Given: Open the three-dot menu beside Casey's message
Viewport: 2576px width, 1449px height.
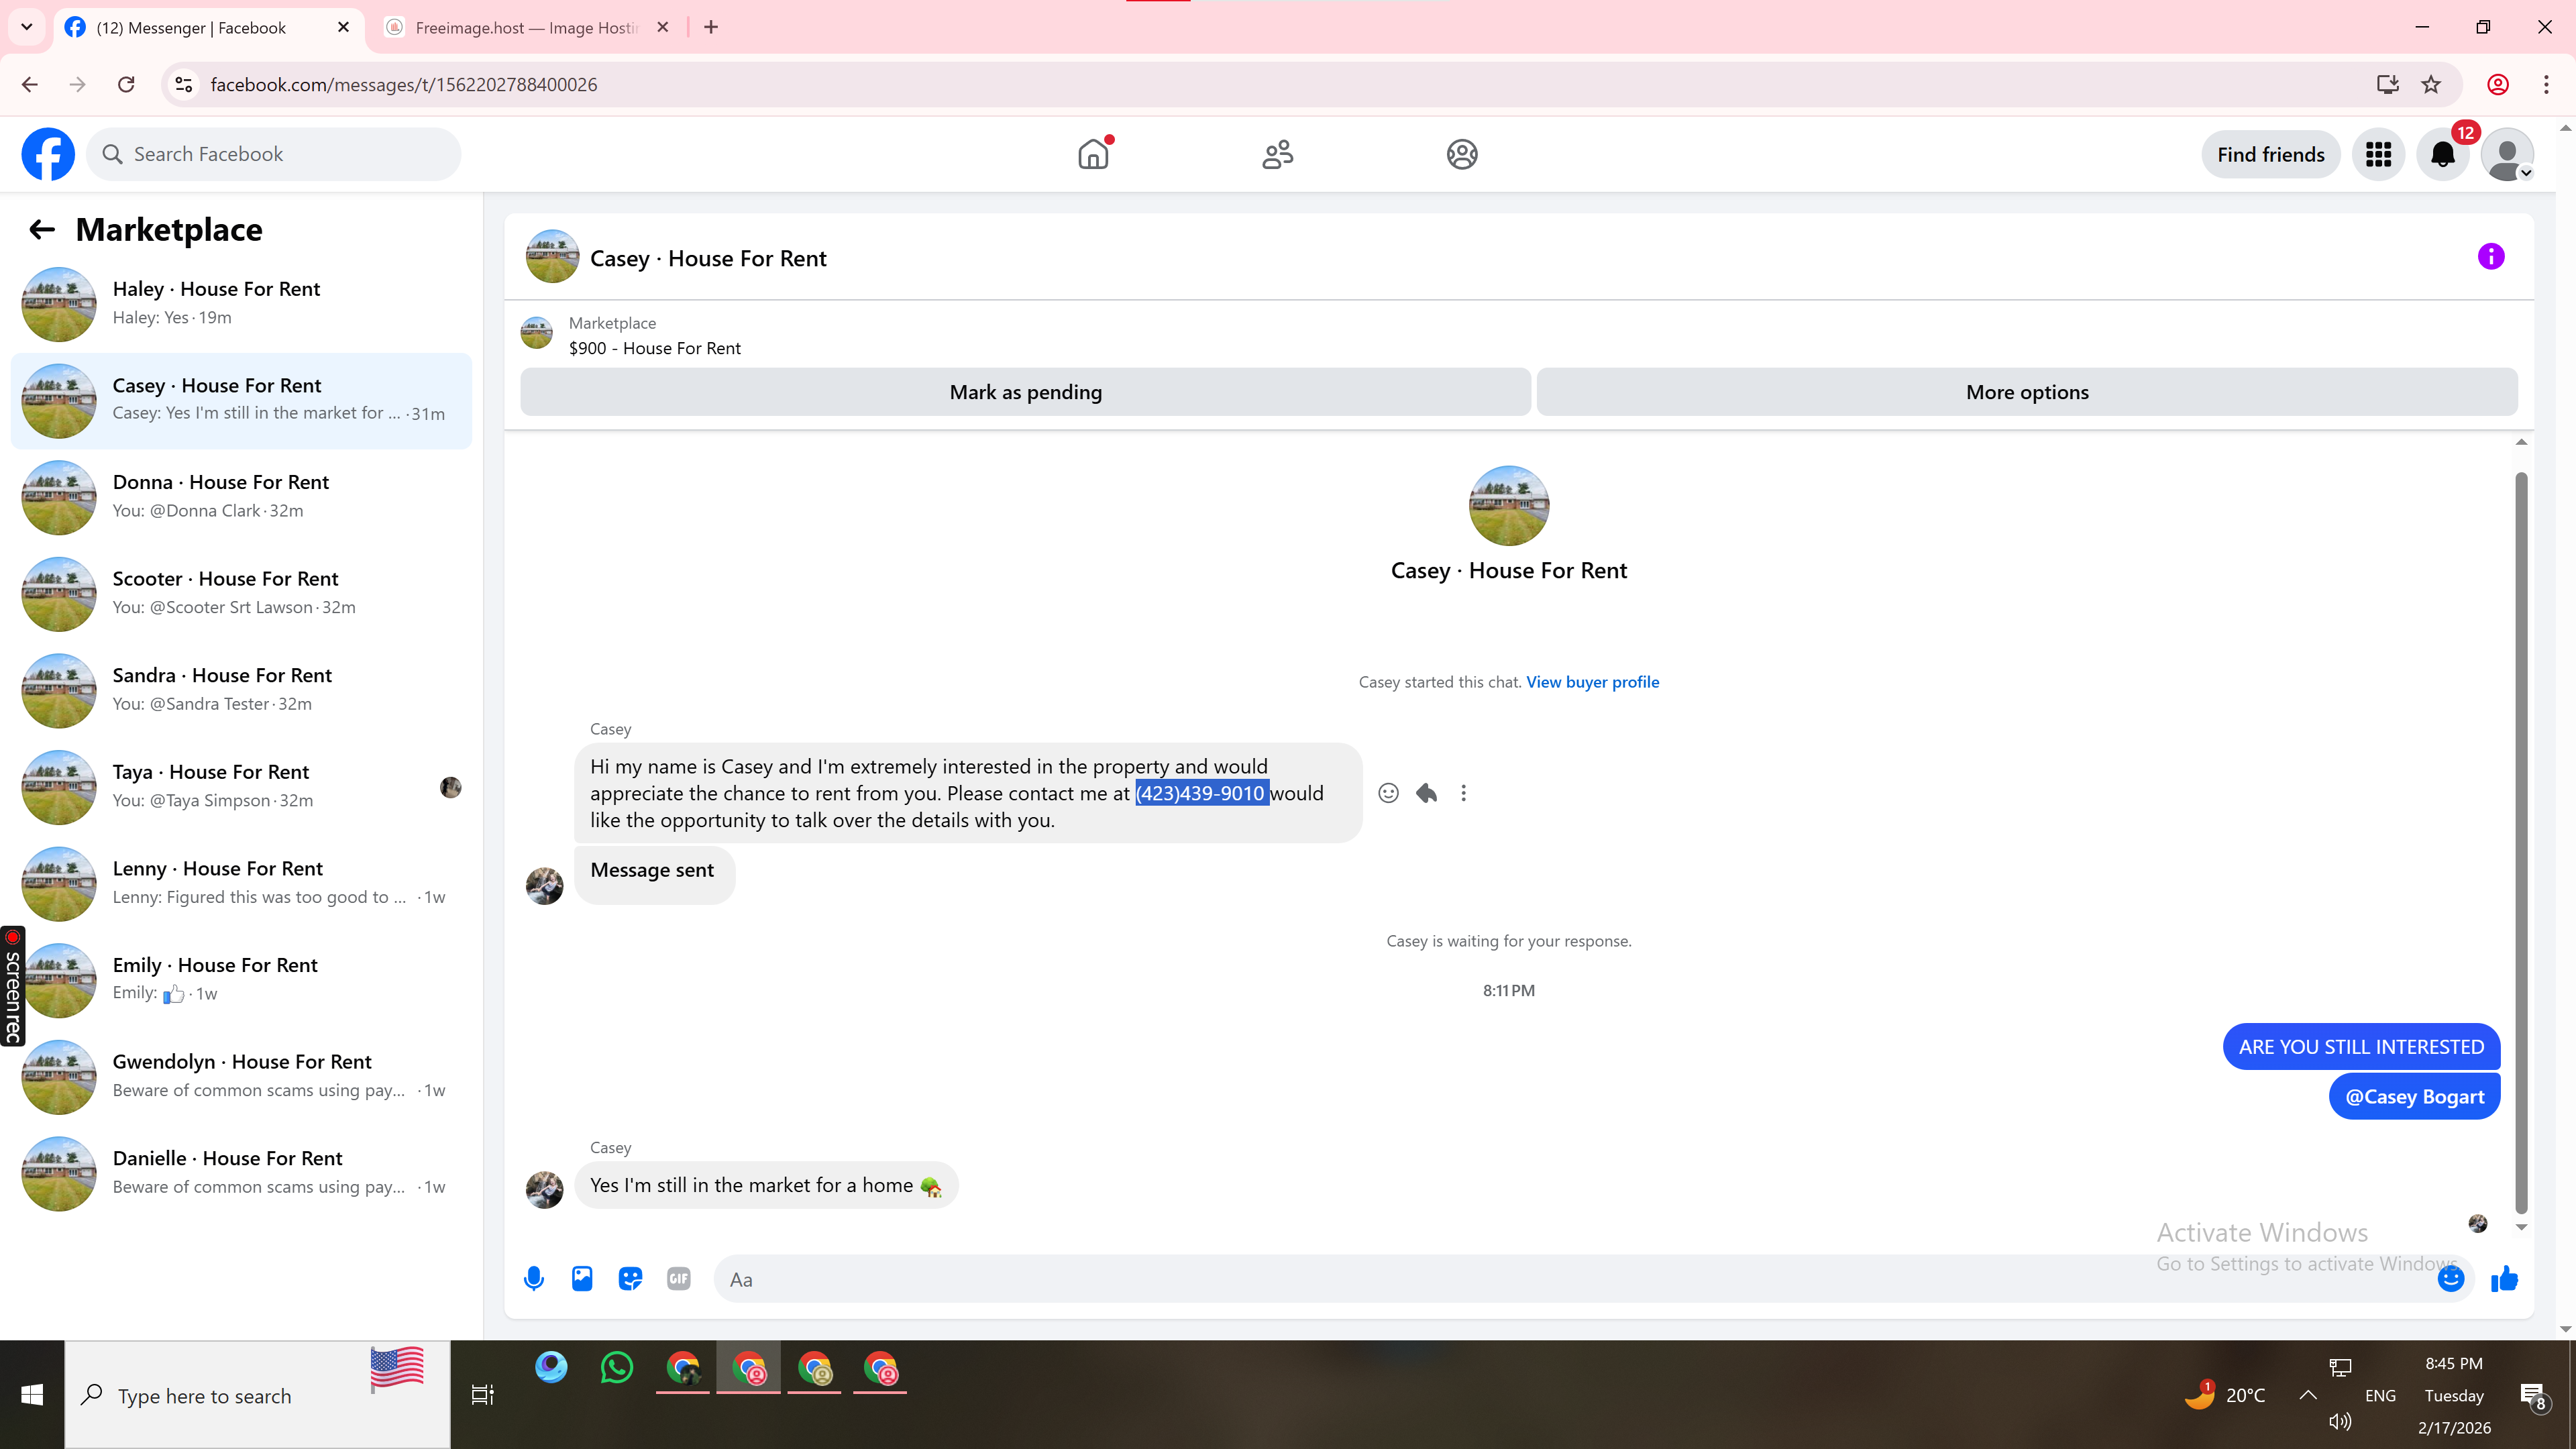Looking at the screenshot, I should pos(1463,793).
